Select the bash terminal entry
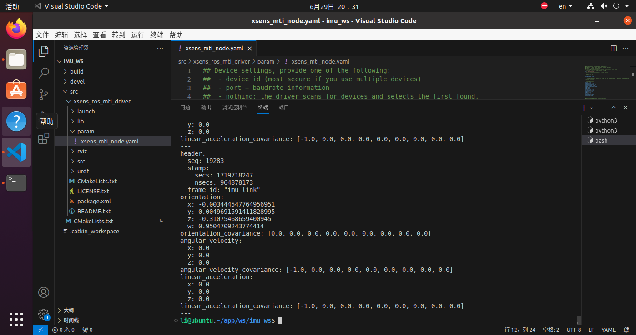This screenshot has width=636, height=335. coord(609,140)
